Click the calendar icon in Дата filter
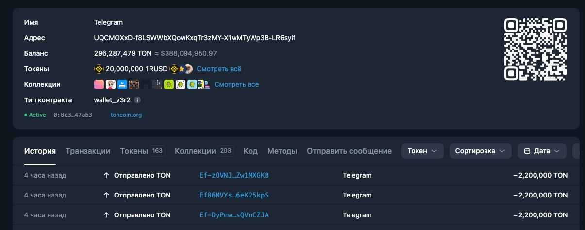Screen dimensions: 585x230 point(527,151)
